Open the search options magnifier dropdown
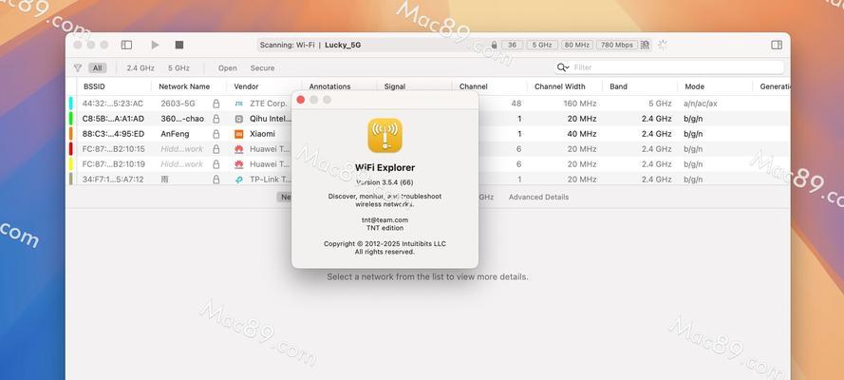Image resolution: width=844 pixels, height=380 pixels. 563,67
